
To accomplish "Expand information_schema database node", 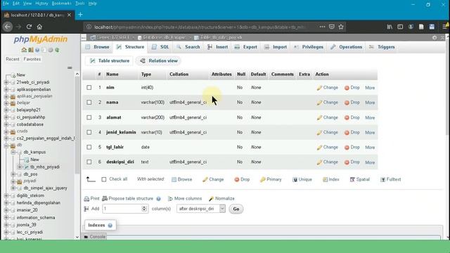I will pyautogui.click(x=6, y=217).
